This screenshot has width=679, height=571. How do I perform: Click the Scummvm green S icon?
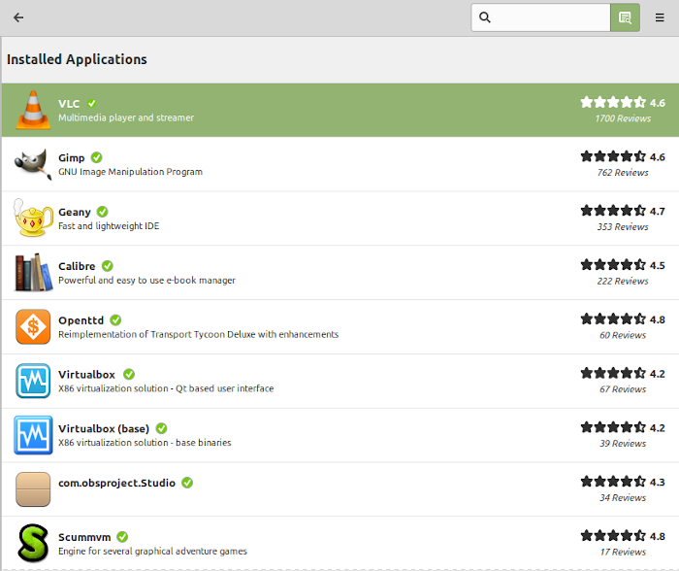(32, 543)
